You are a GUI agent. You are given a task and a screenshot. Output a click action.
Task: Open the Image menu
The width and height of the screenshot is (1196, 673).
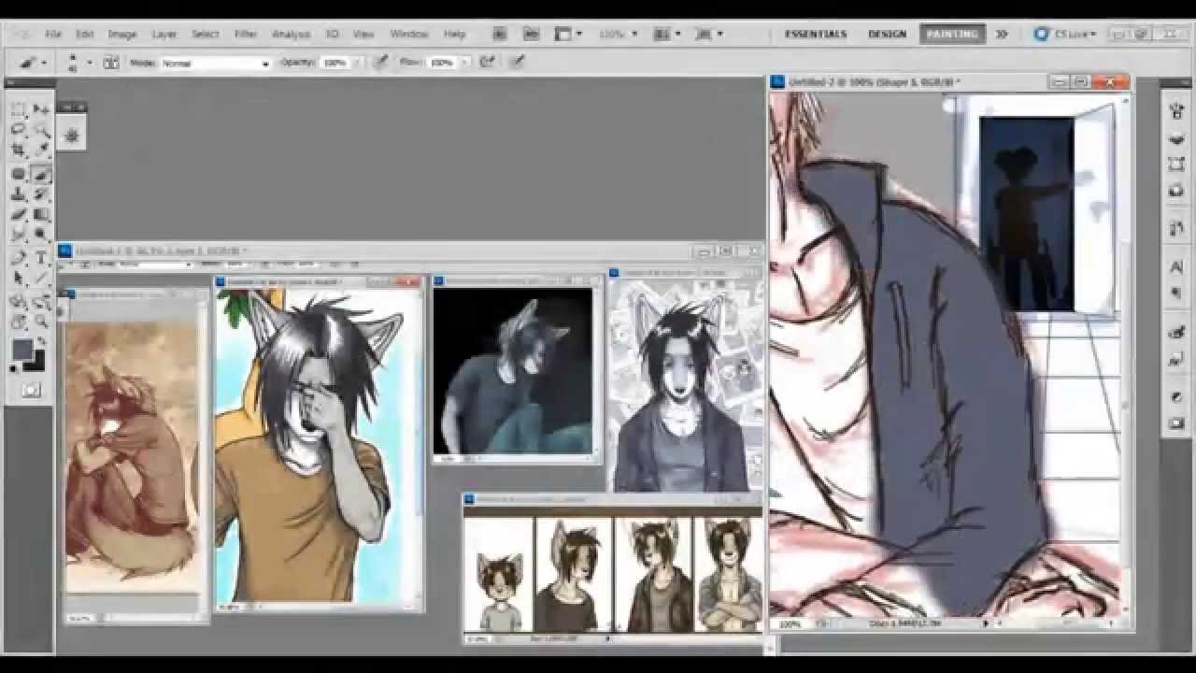point(122,34)
